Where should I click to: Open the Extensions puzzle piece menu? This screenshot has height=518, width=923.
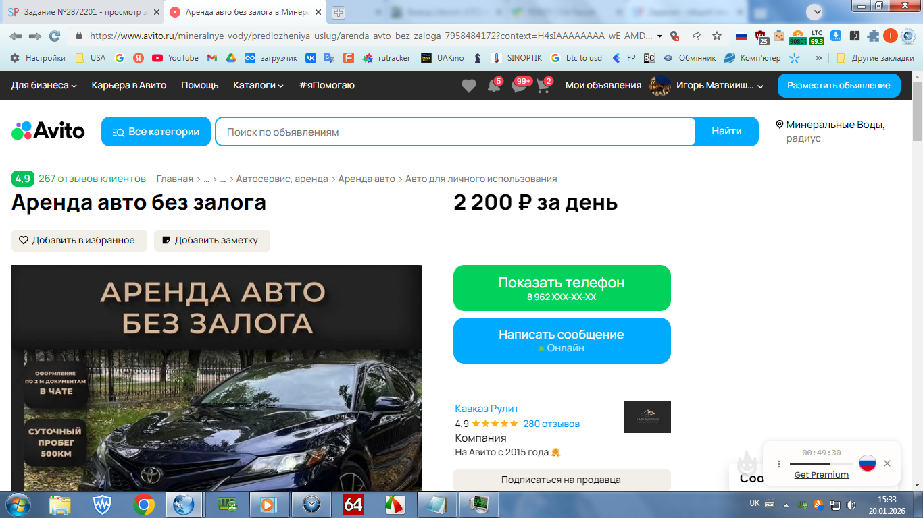(873, 36)
